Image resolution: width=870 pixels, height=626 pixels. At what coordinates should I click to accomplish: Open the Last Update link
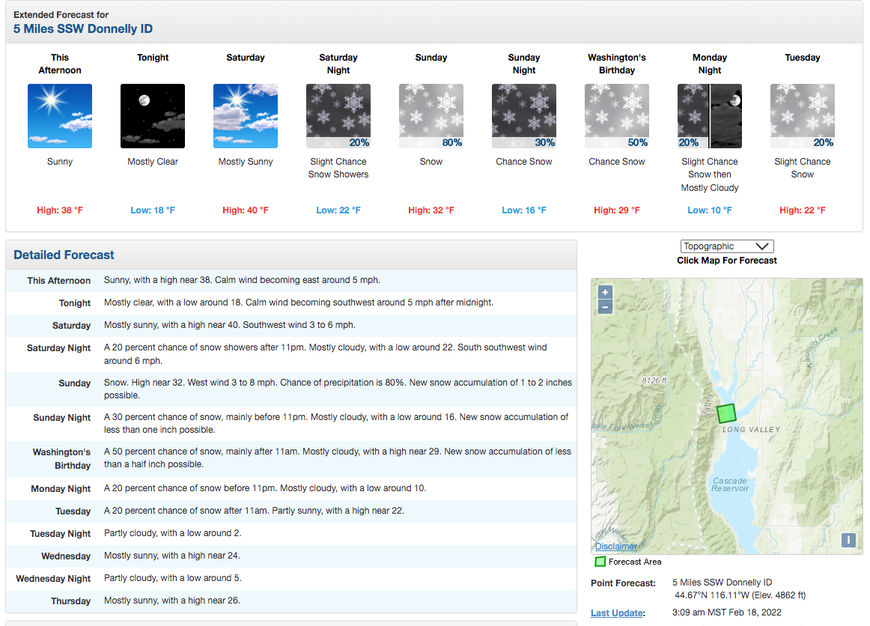tap(618, 613)
